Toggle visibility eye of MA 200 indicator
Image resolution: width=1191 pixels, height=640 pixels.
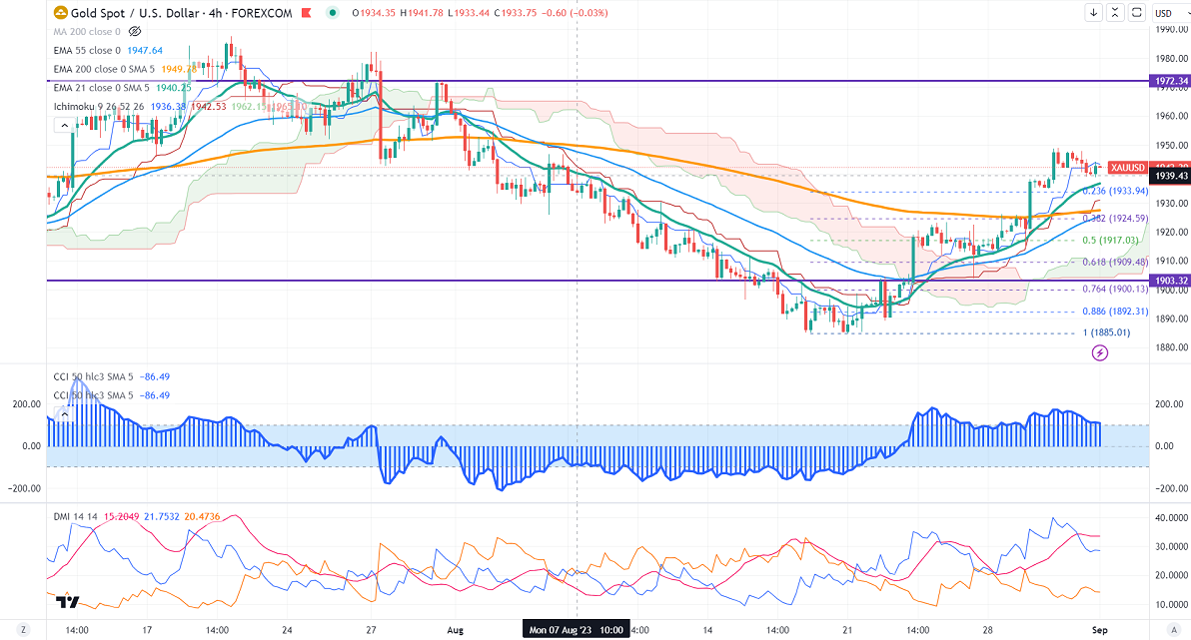click(x=135, y=32)
